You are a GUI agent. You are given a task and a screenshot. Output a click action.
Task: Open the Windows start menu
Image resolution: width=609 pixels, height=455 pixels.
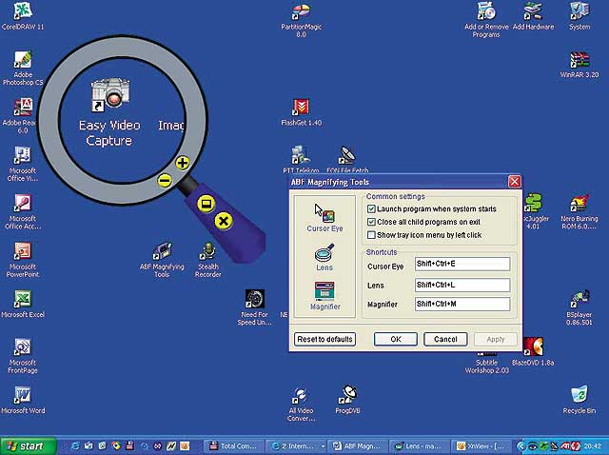click(x=28, y=446)
